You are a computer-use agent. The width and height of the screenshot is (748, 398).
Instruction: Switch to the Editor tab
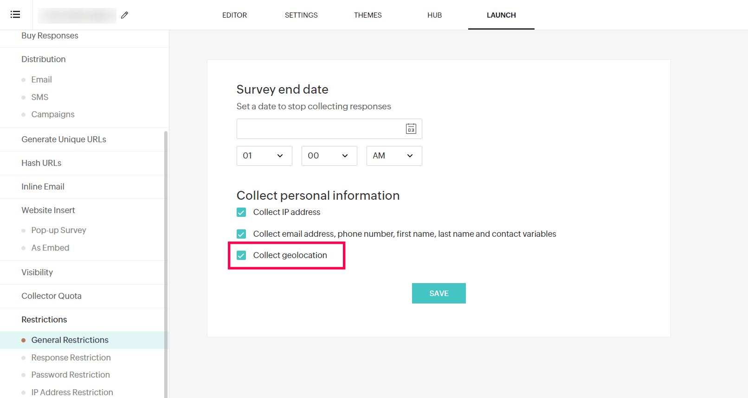[x=234, y=15]
